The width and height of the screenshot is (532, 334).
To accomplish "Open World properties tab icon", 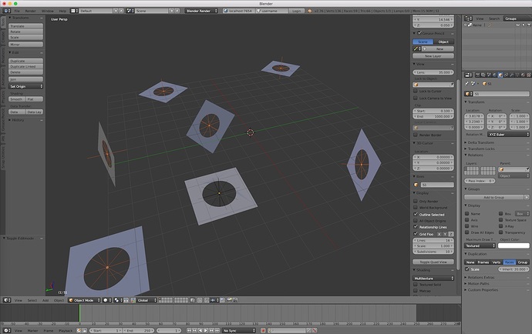I will tap(495, 75).
